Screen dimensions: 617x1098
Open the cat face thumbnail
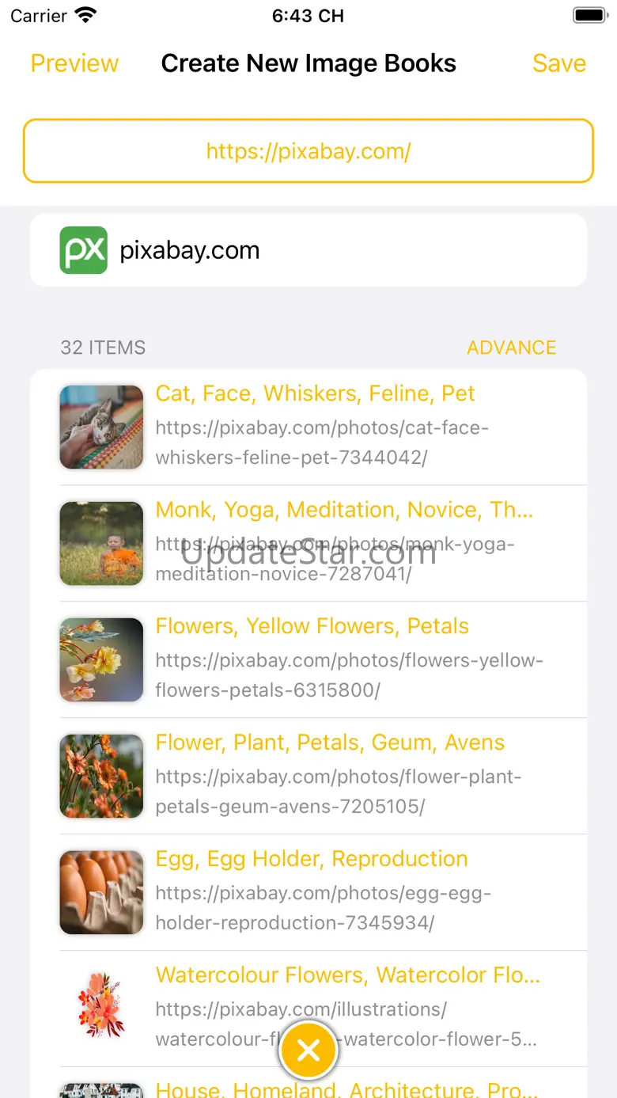tap(101, 427)
